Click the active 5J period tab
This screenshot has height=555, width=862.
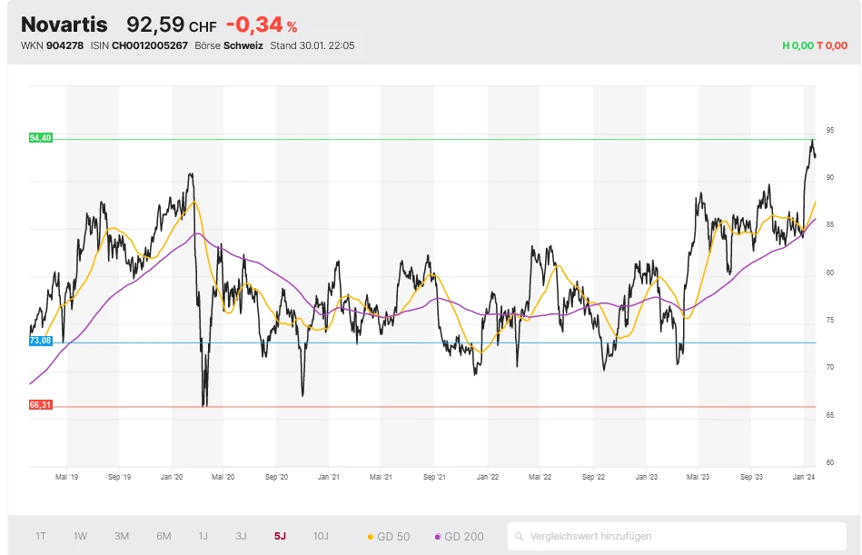(280, 536)
